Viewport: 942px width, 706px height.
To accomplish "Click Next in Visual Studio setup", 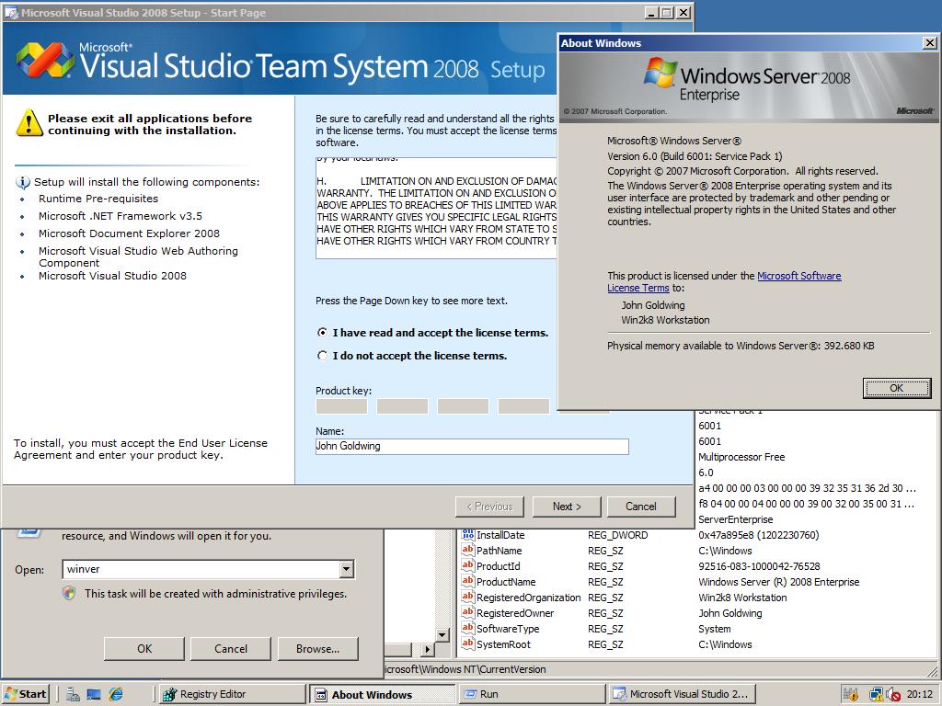I will [567, 507].
